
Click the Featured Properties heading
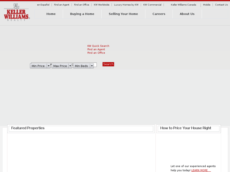pos(28,128)
